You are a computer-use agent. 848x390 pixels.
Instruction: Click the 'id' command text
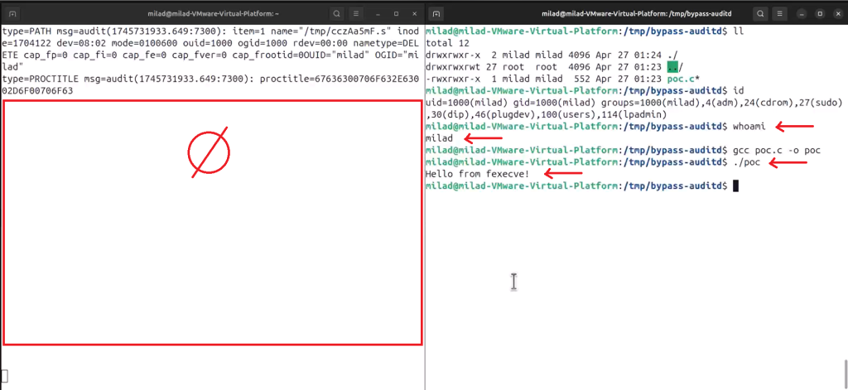[738, 90]
